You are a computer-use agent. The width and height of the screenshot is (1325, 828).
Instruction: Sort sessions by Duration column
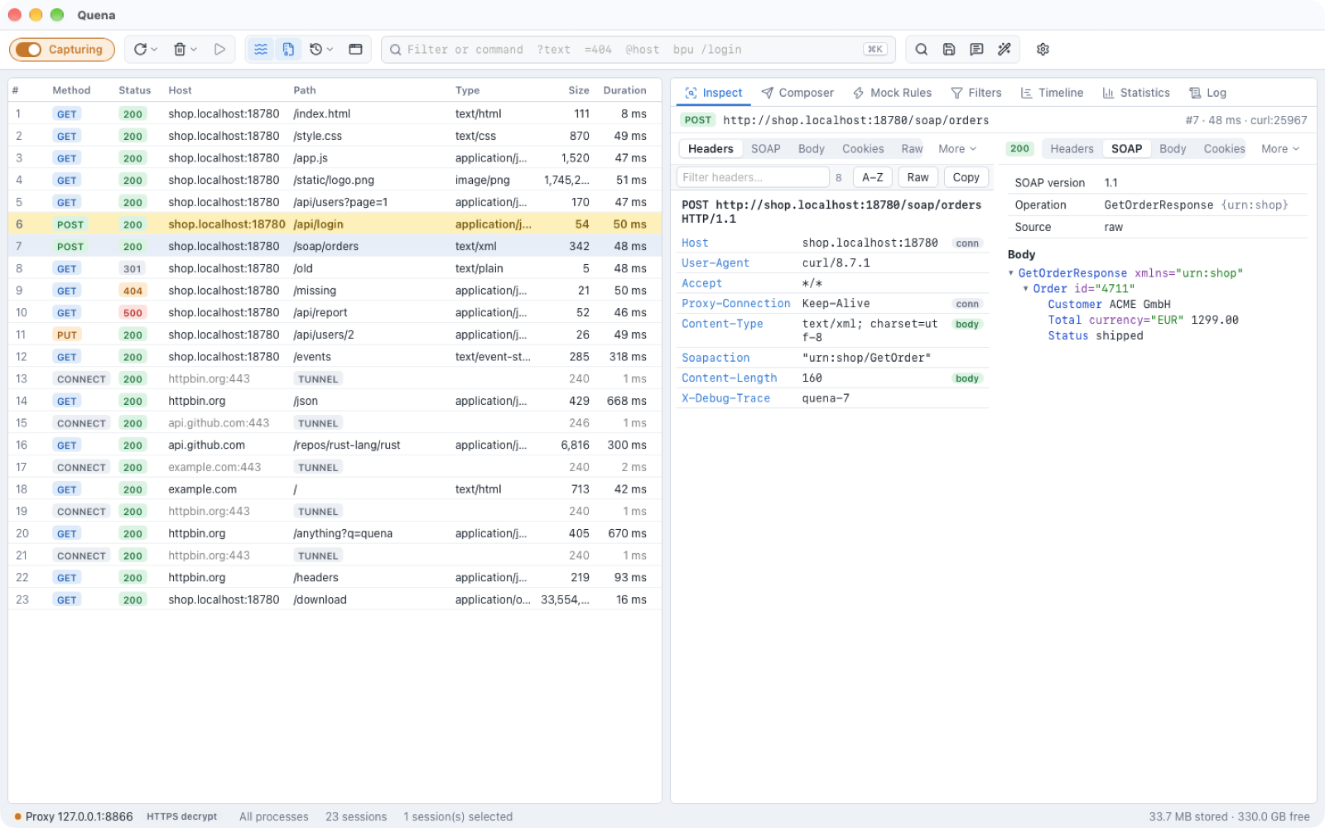click(624, 90)
